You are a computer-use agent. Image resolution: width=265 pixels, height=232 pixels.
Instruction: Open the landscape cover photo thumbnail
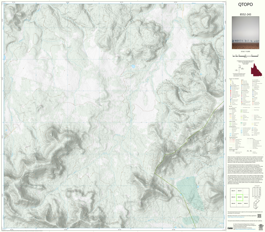pos(245,33)
